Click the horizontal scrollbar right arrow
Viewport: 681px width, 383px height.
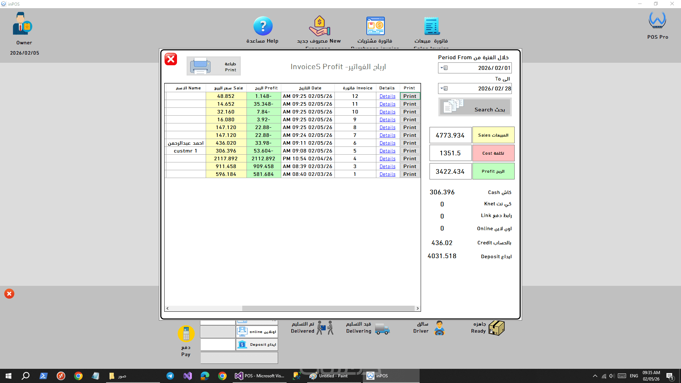coord(417,309)
